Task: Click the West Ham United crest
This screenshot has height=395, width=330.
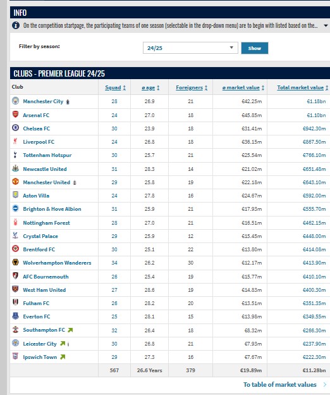Action: 16,289
